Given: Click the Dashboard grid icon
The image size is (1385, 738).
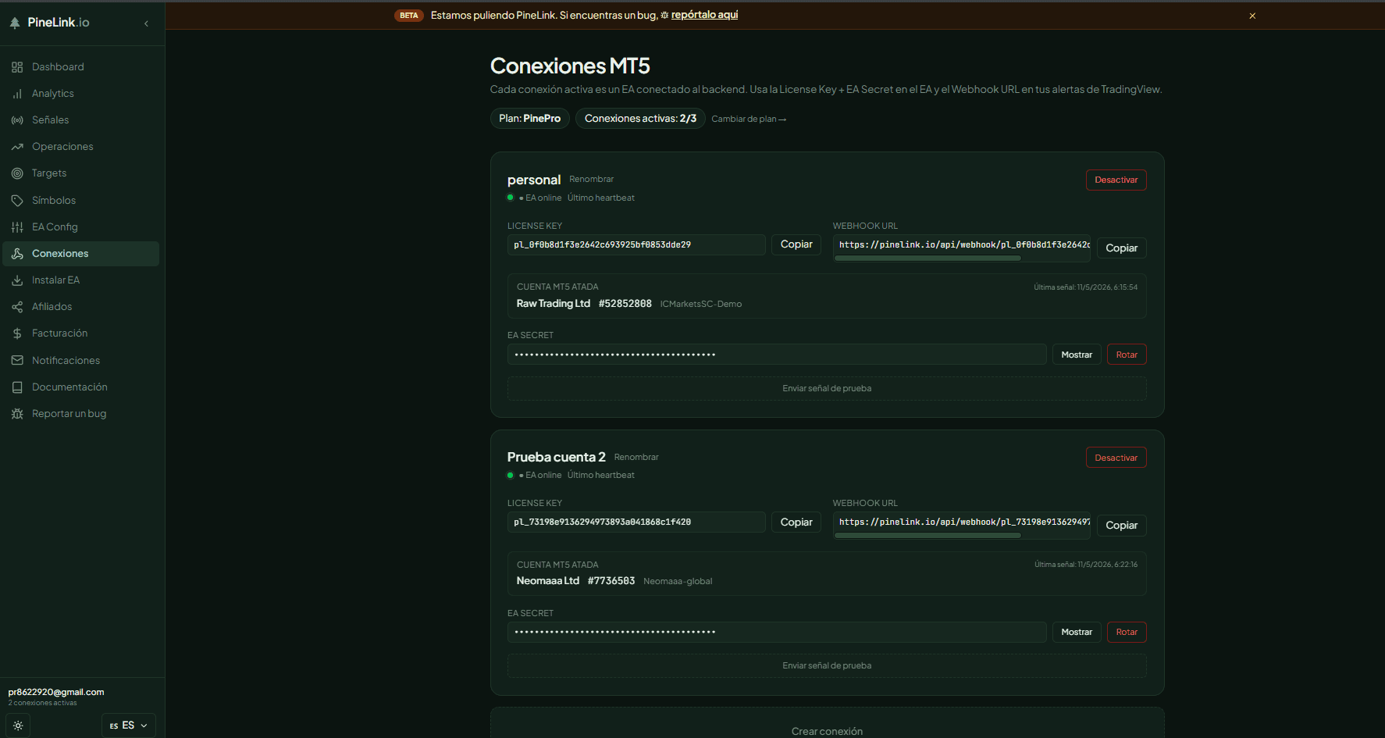Looking at the screenshot, I should (17, 67).
